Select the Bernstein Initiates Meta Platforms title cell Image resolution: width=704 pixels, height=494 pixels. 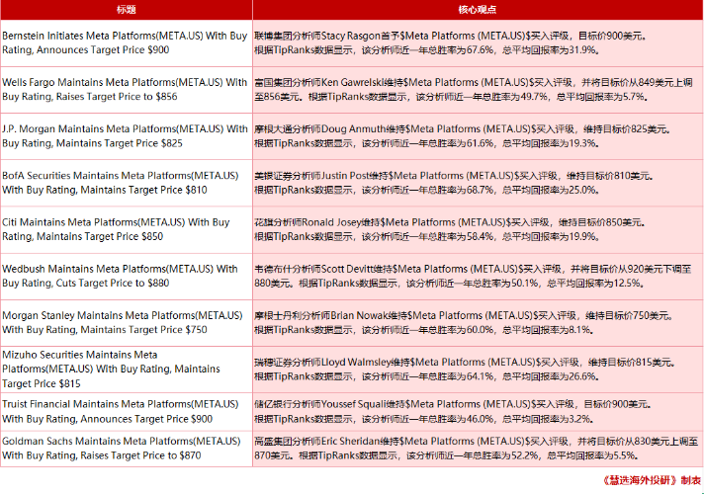[127, 43]
